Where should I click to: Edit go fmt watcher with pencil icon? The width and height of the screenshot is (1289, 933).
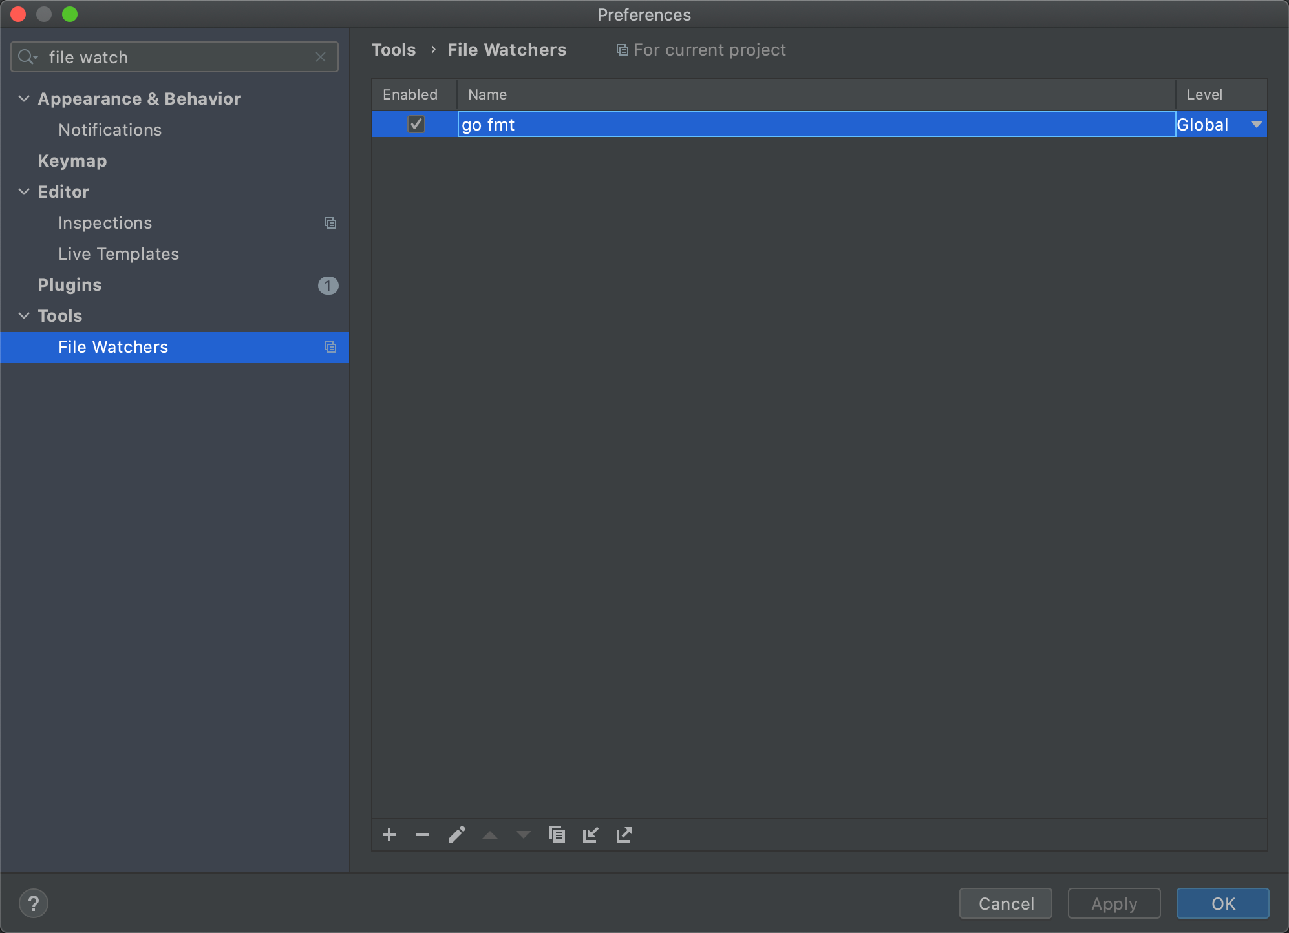pyautogui.click(x=456, y=835)
